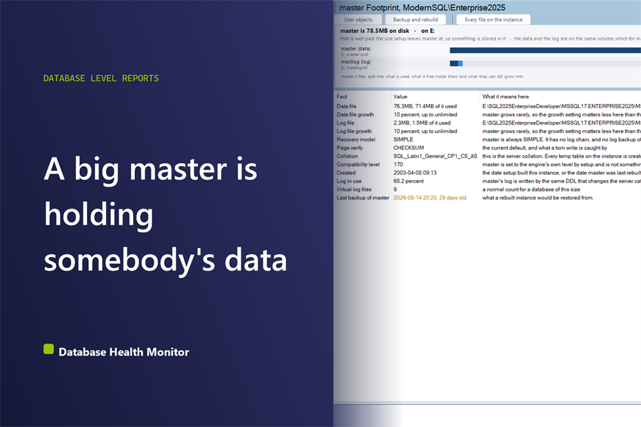Select the Log in use row label

click(349, 181)
